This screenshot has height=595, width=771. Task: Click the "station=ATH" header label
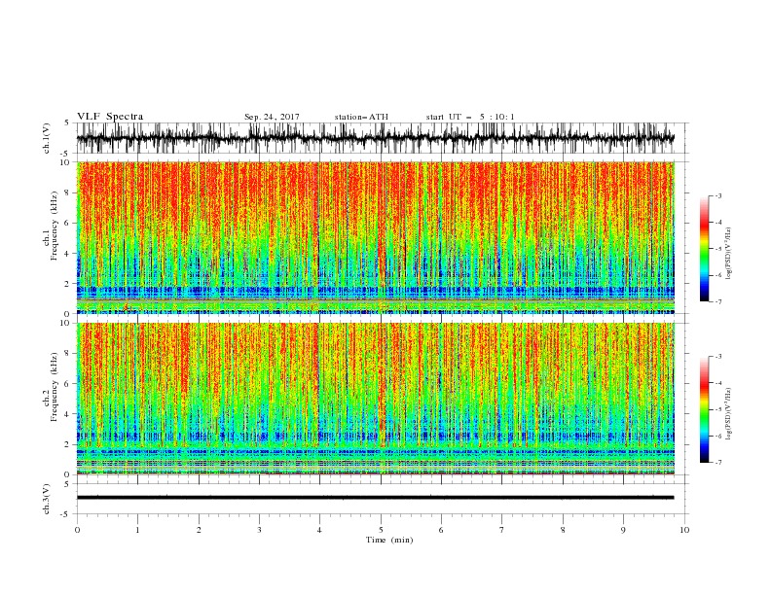click(x=361, y=117)
